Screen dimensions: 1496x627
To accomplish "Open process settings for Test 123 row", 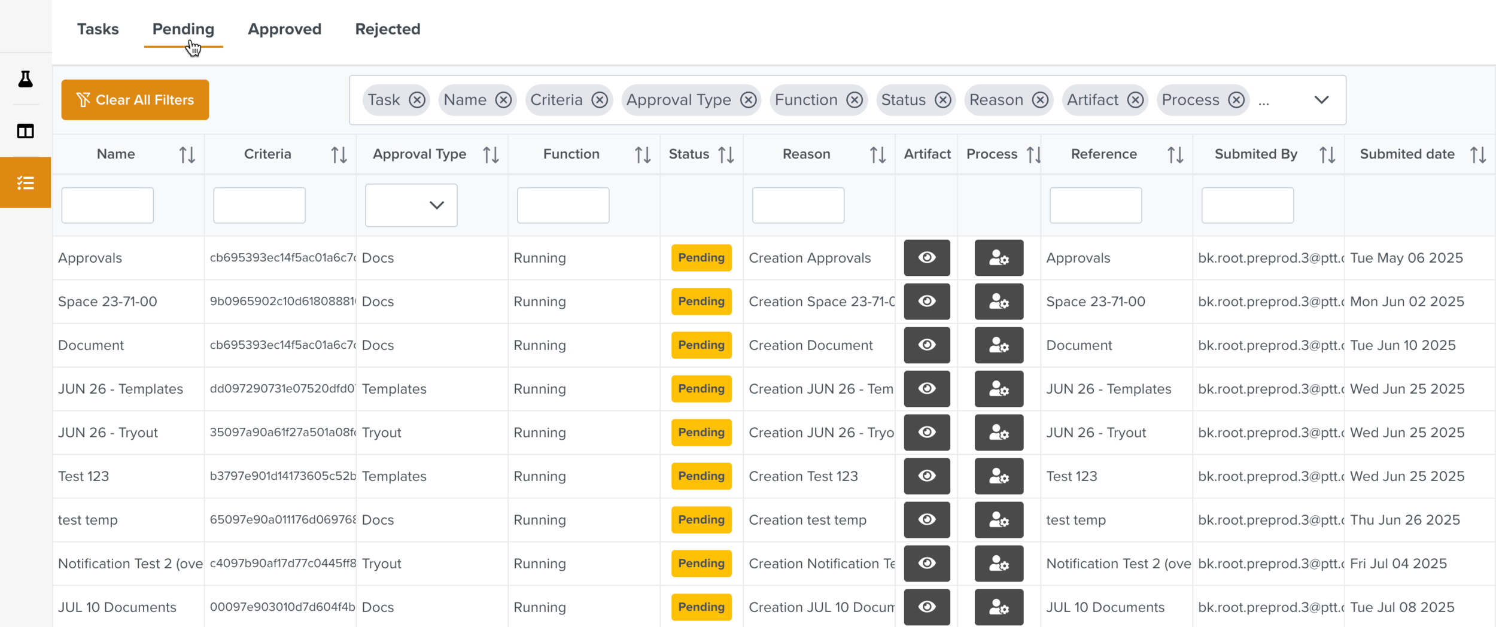I will click(998, 476).
